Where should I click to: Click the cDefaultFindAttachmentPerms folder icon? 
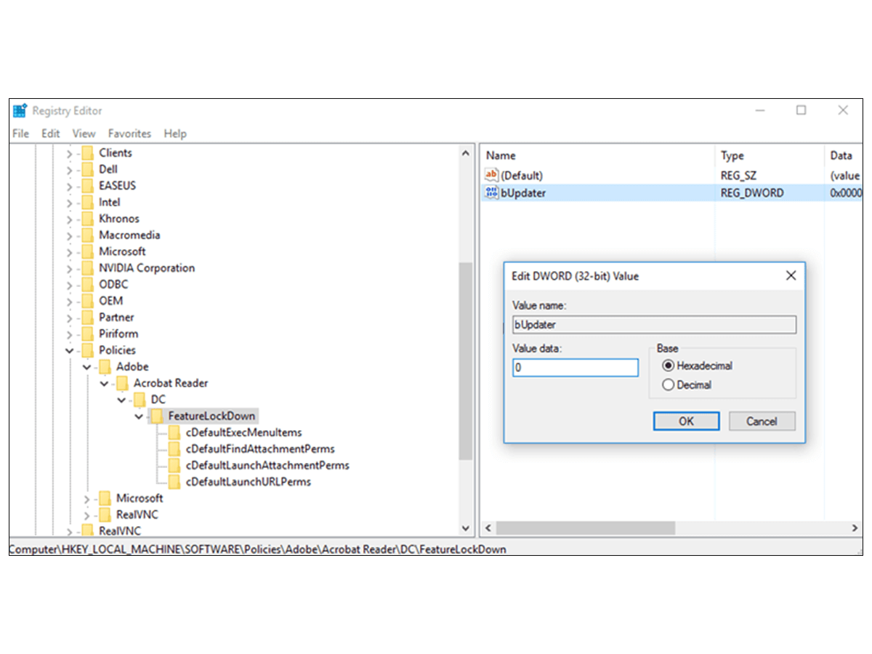pos(174,448)
